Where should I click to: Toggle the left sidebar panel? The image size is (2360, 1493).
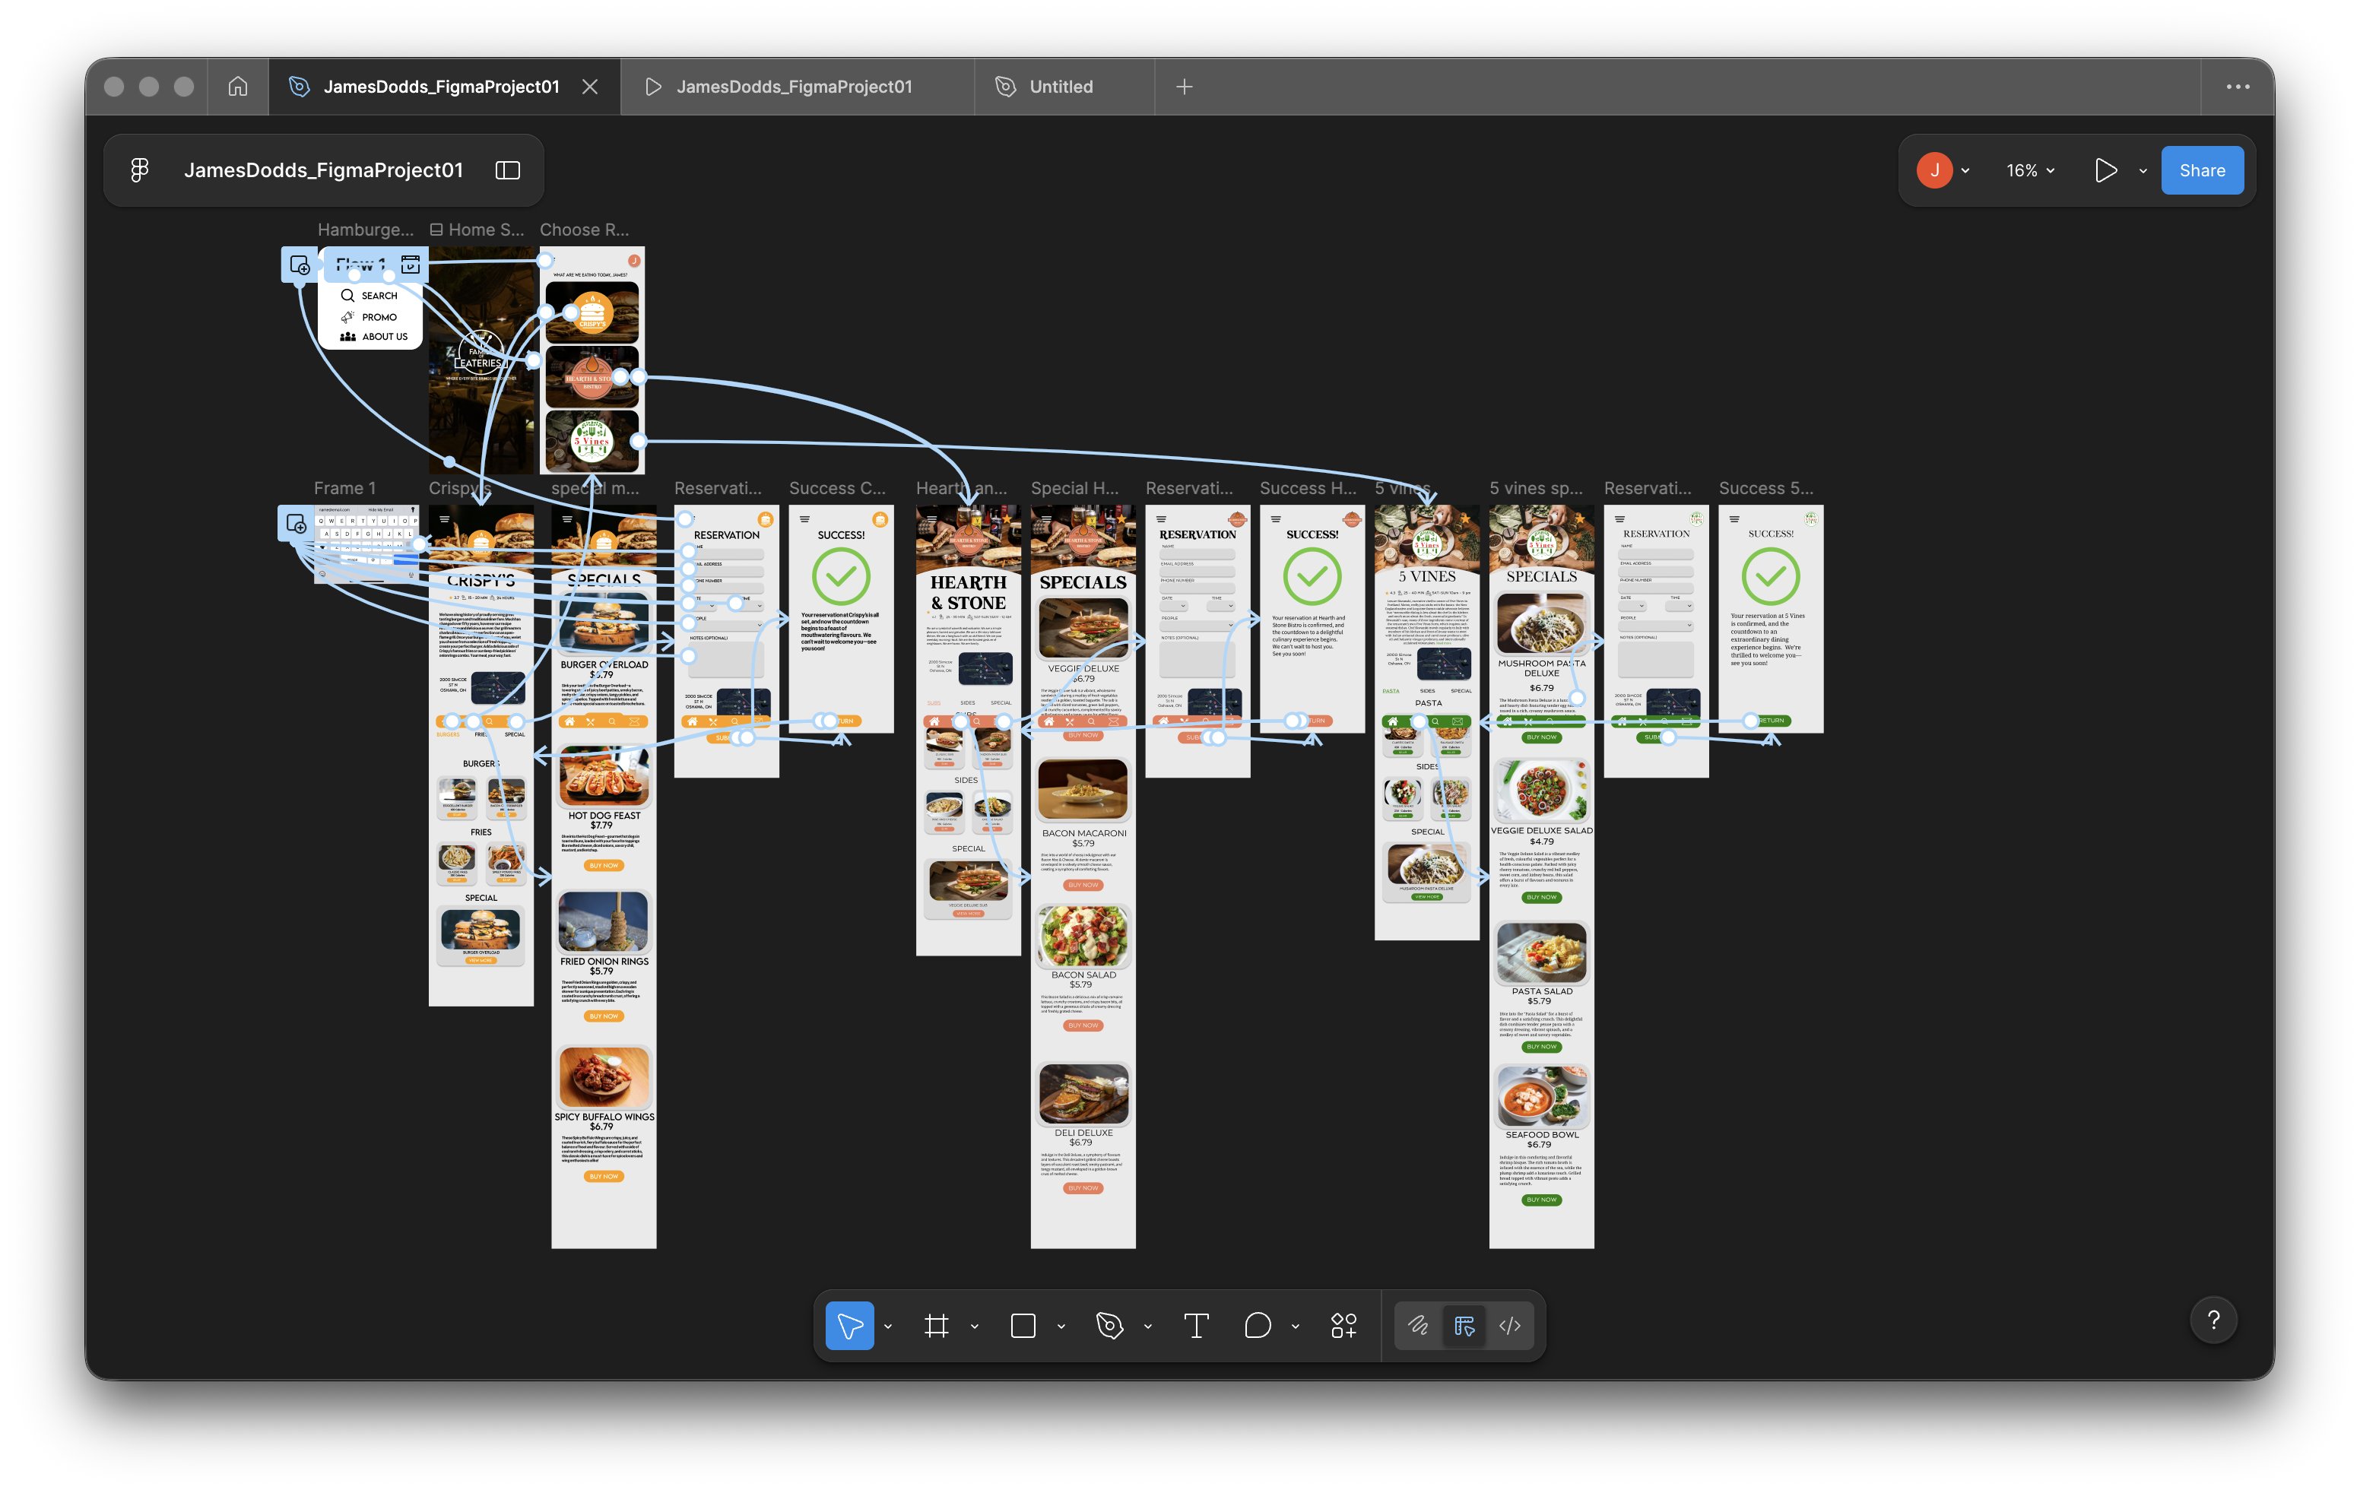508,170
